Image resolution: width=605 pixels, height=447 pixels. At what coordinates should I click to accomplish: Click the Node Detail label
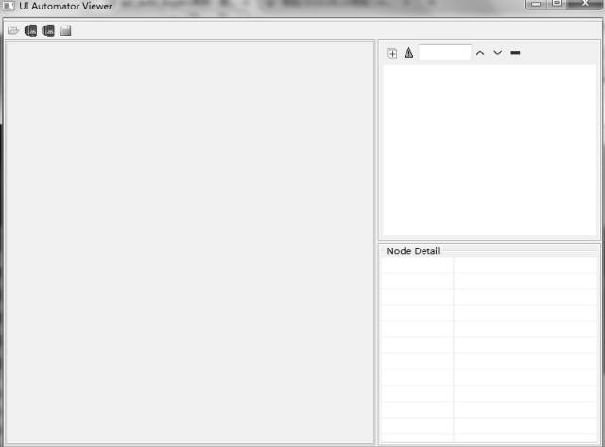[x=413, y=251]
